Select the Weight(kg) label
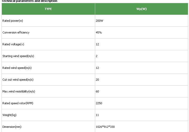 (x=9, y=115)
